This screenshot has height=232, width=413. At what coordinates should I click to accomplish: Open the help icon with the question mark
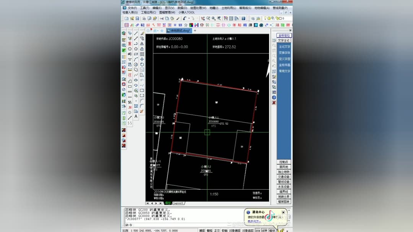243,18
